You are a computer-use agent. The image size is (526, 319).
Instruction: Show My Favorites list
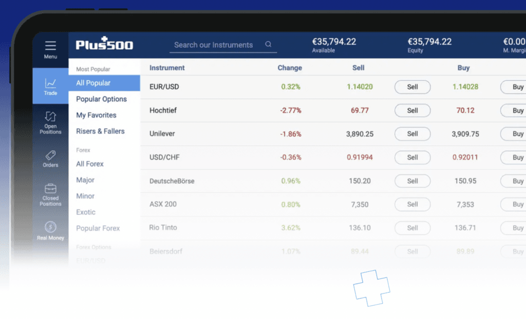[96, 115]
